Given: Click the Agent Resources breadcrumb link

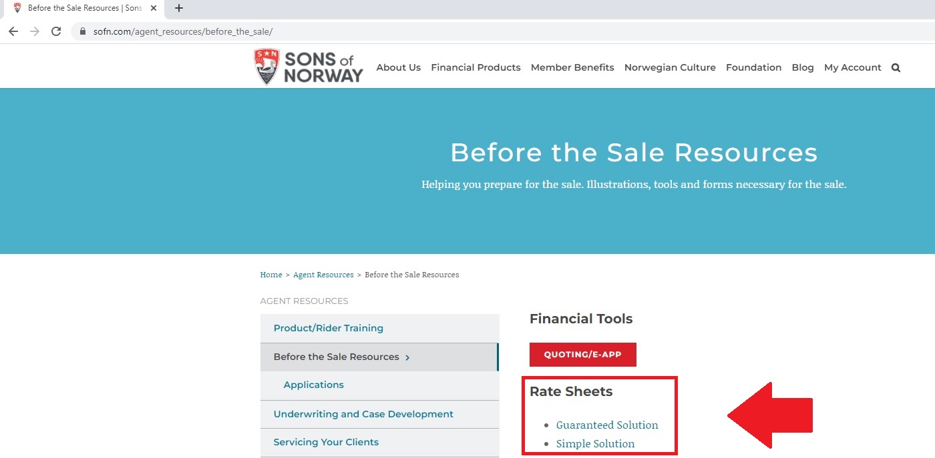Looking at the screenshot, I should point(323,275).
